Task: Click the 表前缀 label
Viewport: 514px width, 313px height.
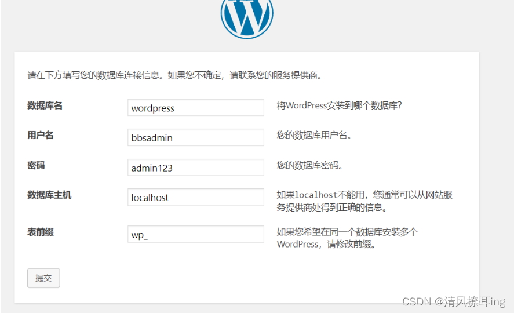Action: tap(41, 232)
